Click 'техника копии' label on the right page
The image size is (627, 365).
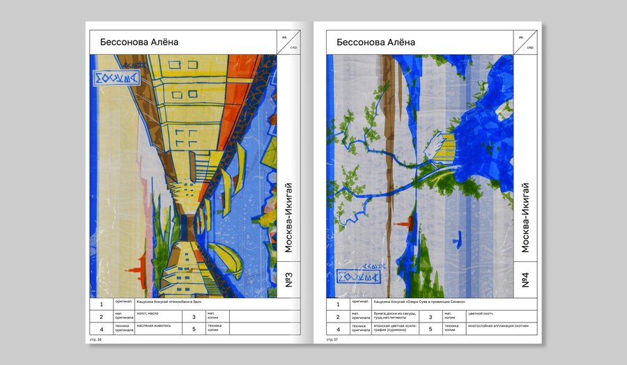[451, 328]
